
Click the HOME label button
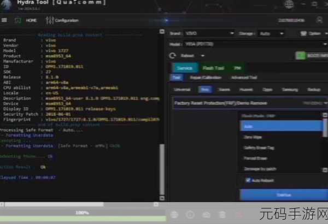[x=31, y=20]
